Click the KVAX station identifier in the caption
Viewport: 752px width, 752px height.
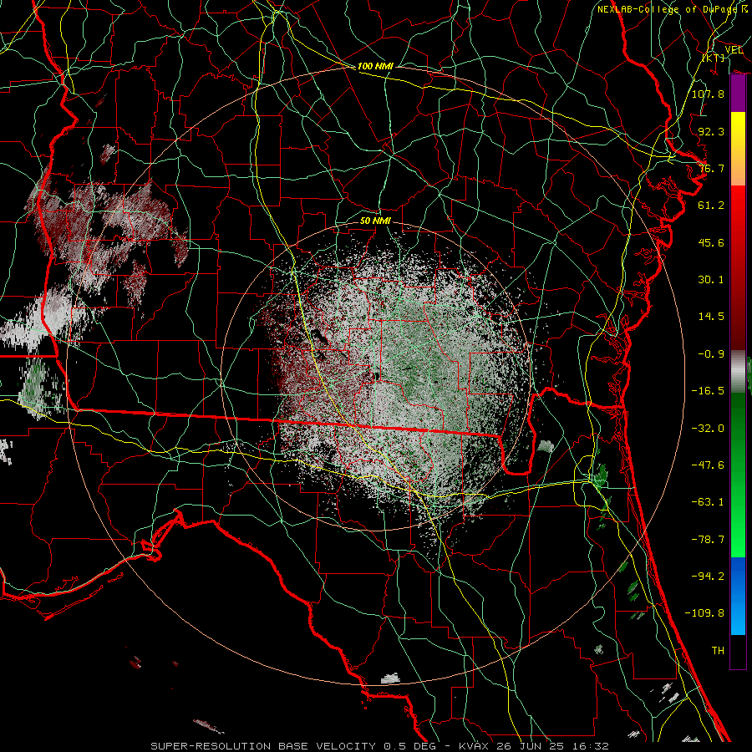click(x=475, y=746)
